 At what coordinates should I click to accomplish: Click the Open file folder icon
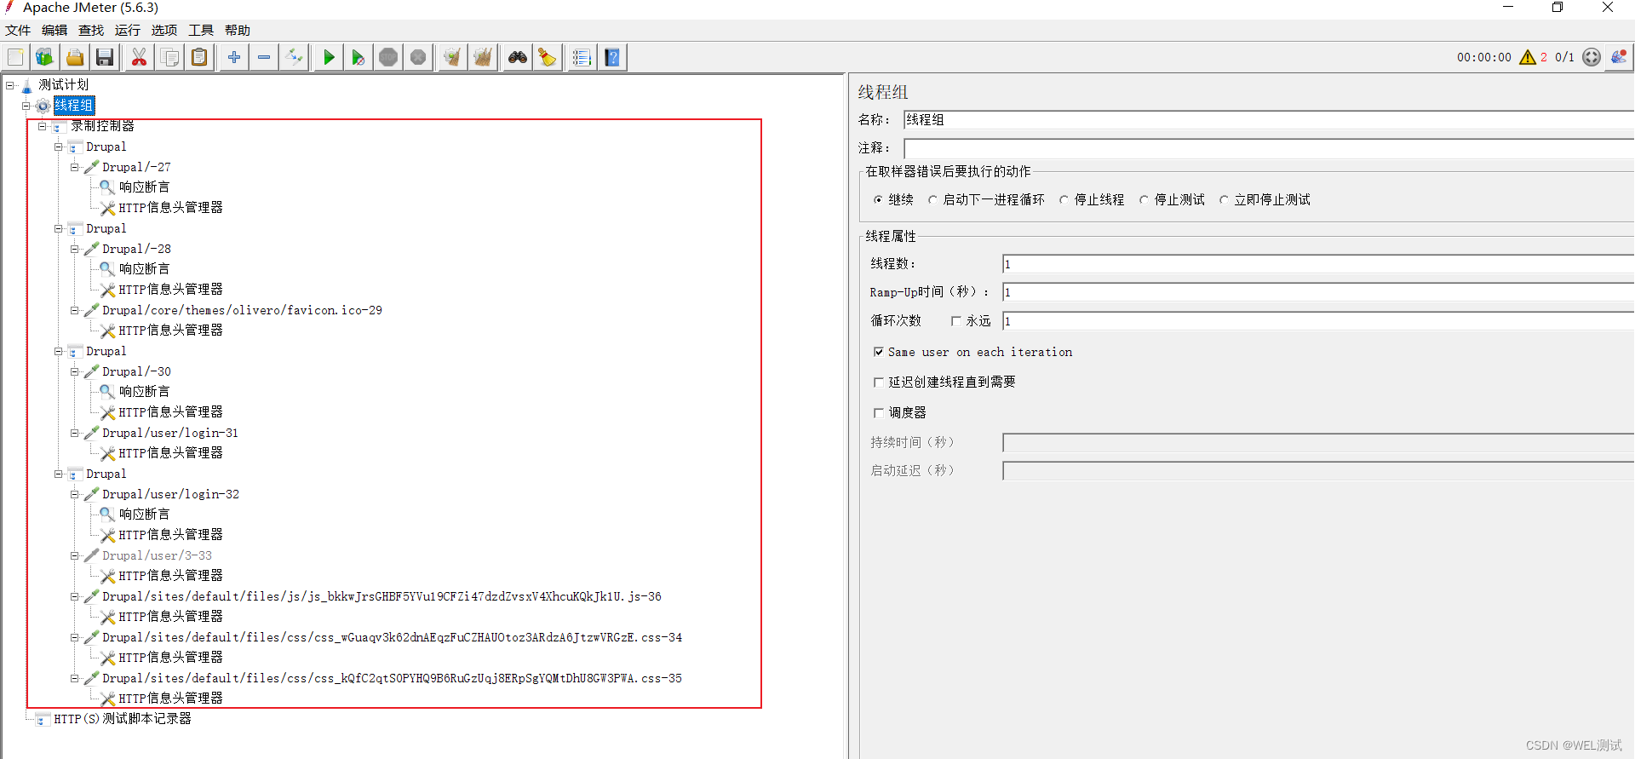click(75, 57)
